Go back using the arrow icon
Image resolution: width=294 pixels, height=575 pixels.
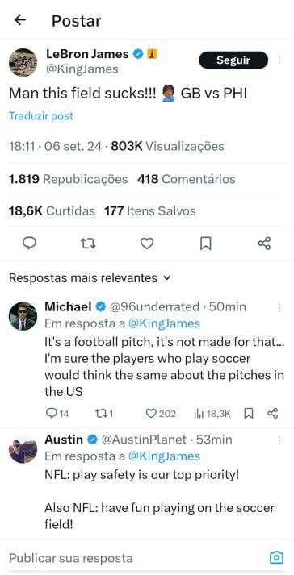(x=20, y=20)
